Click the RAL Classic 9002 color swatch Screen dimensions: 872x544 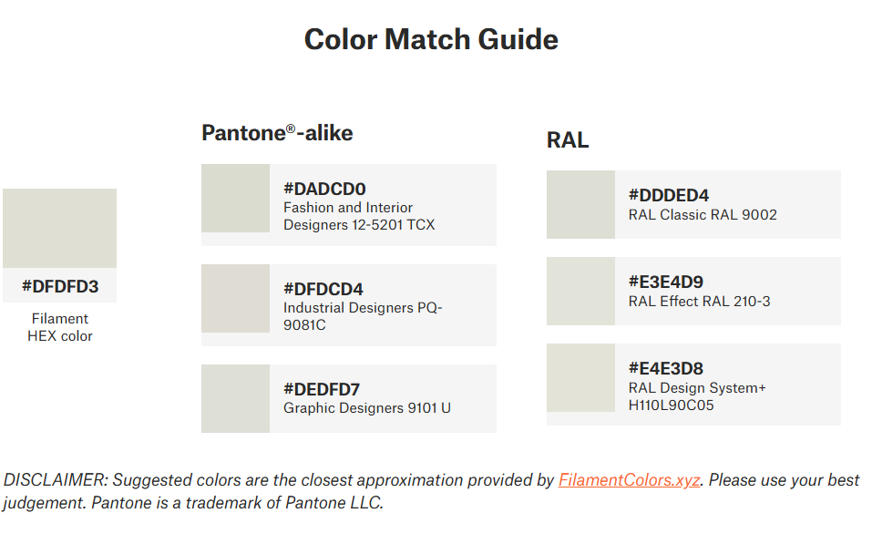tap(580, 204)
